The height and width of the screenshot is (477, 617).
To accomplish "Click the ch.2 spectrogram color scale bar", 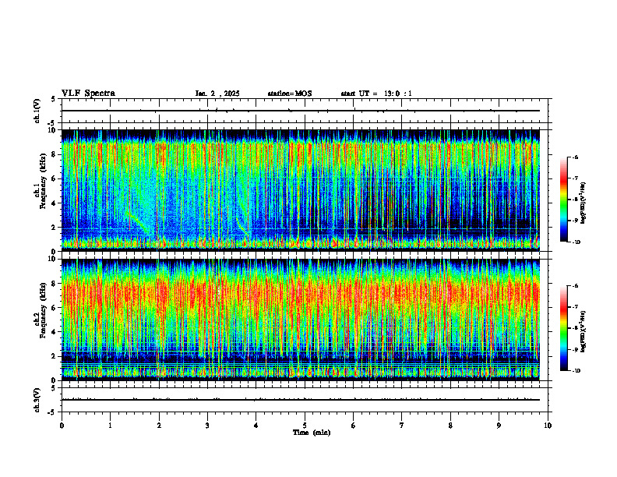I will coord(564,328).
